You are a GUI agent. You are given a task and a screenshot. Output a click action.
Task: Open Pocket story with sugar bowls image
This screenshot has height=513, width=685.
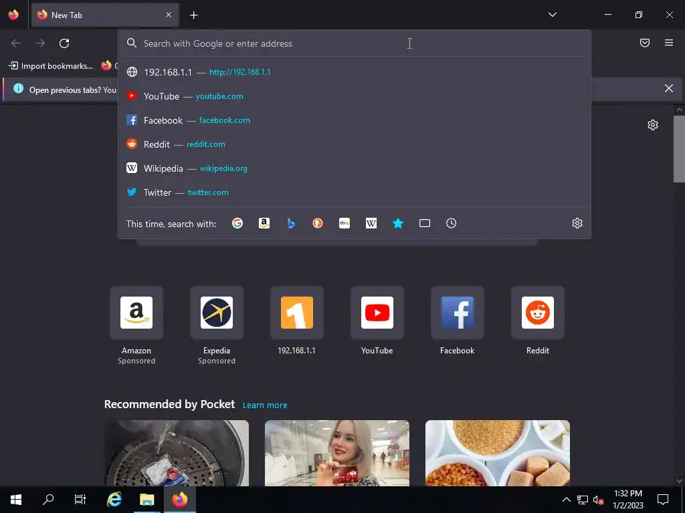coord(498,453)
